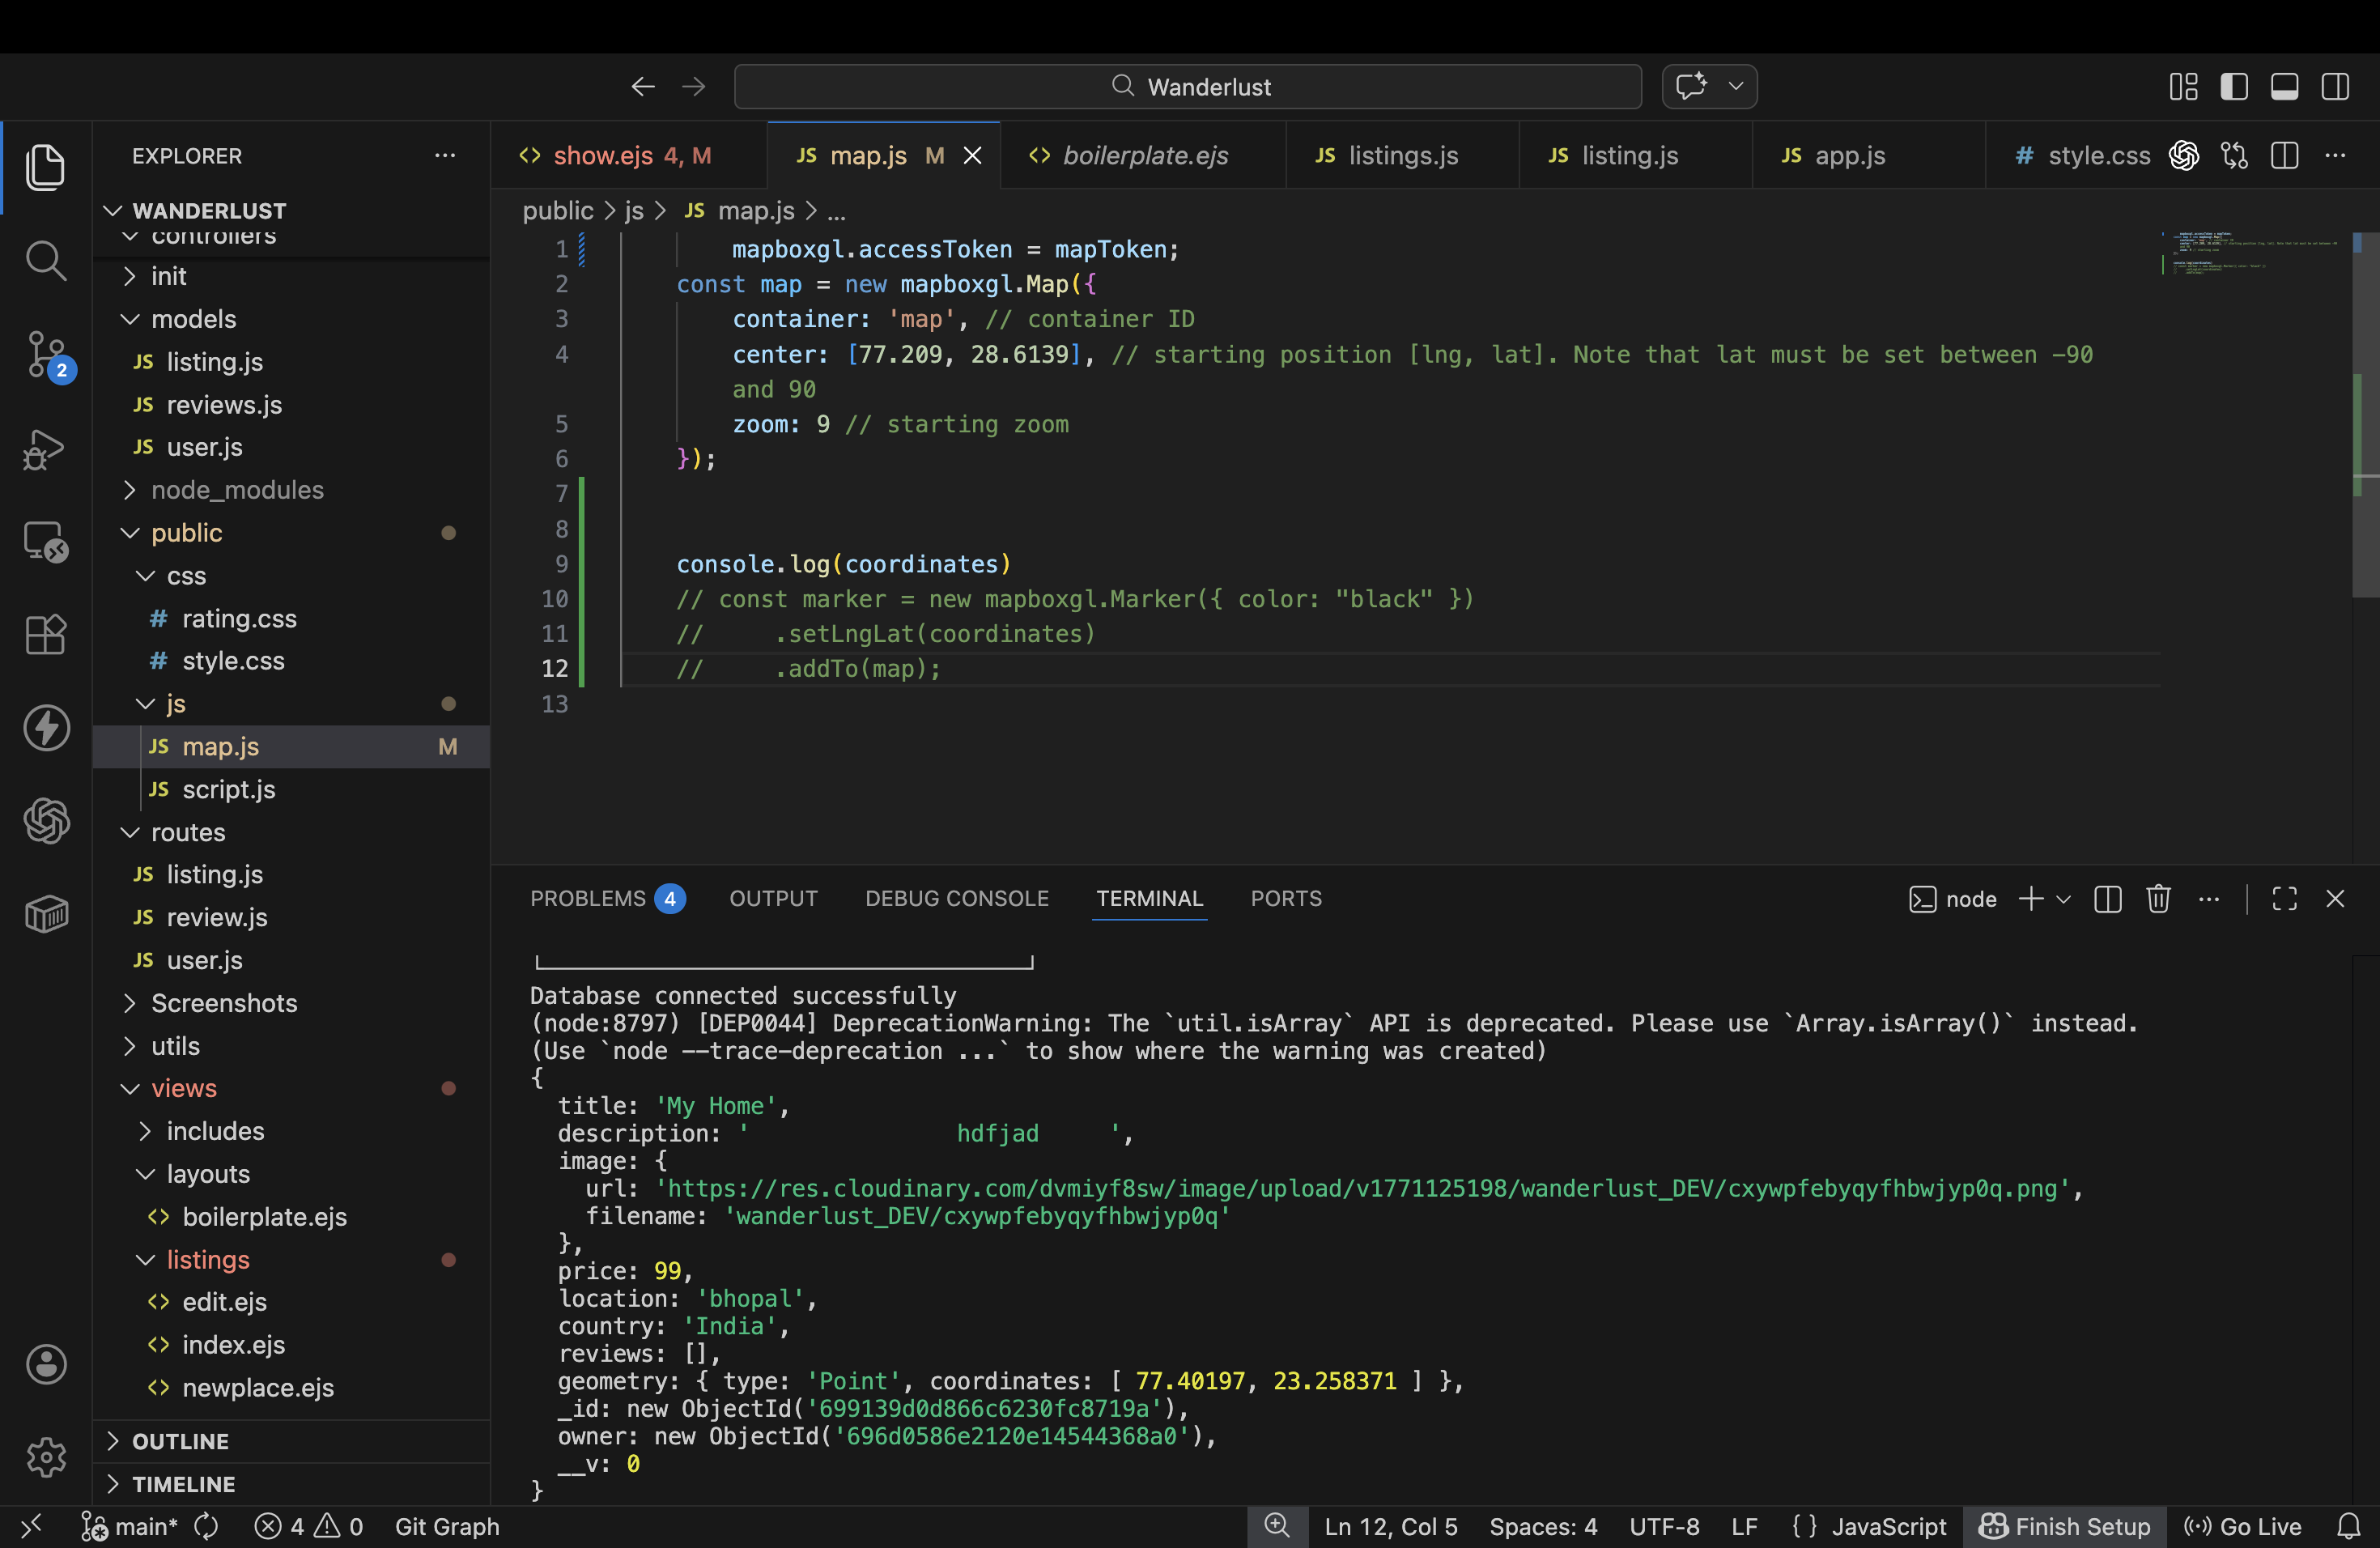Open the Accounts icon

tap(45, 1364)
